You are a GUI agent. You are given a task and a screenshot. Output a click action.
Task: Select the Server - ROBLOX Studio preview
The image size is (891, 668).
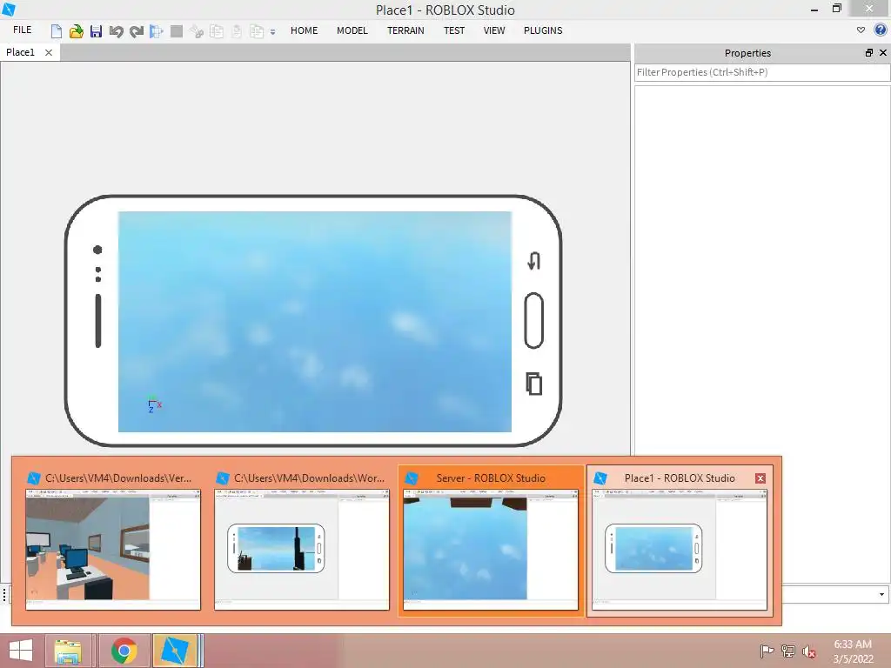click(x=491, y=539)
